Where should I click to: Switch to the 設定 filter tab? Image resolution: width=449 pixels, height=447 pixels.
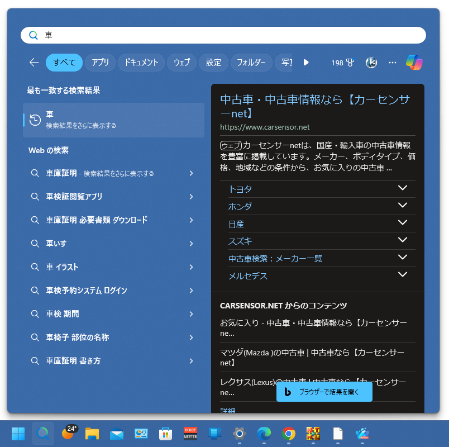214,62
